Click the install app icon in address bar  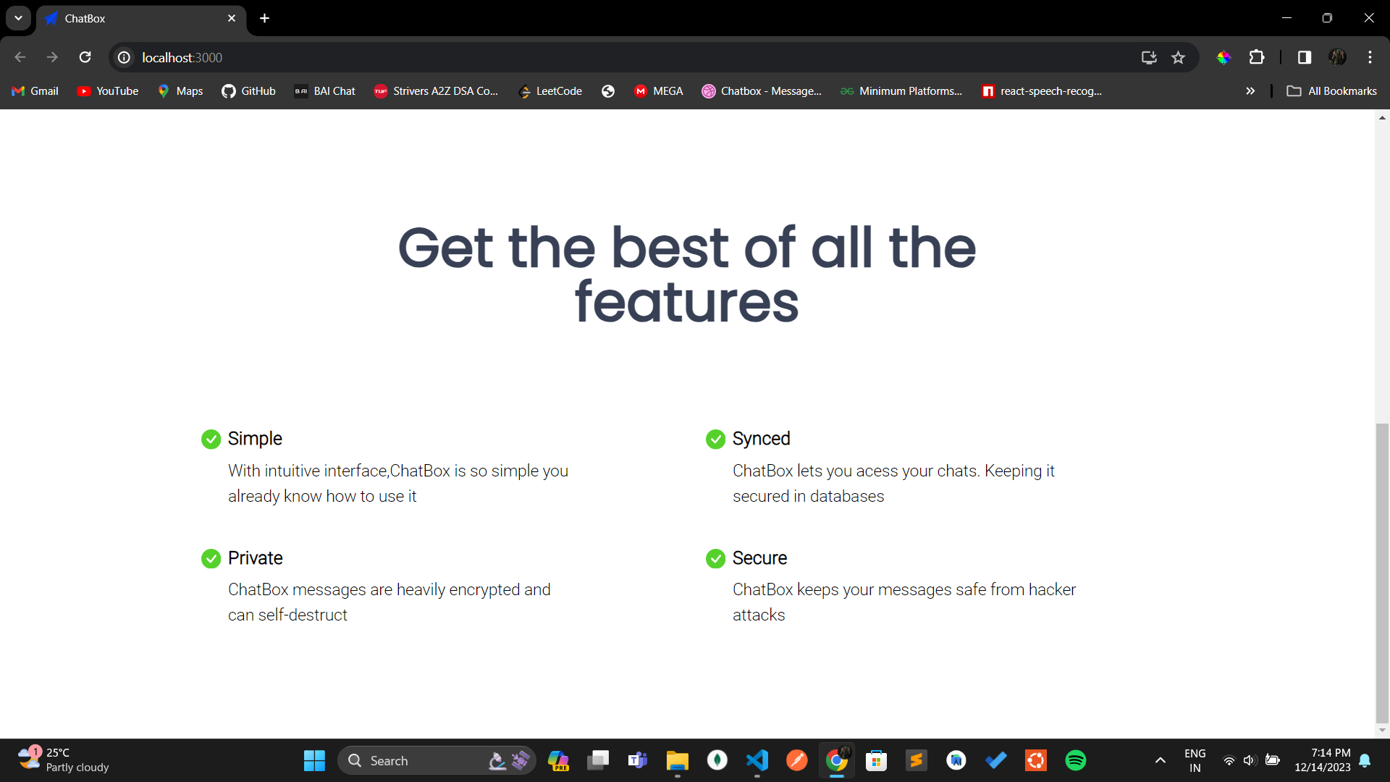point(1149,57)
